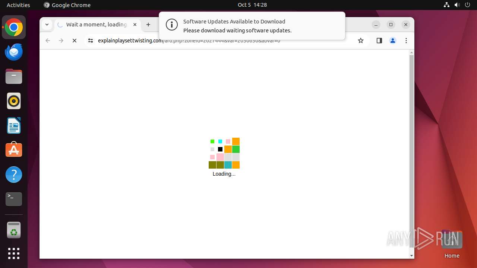Click the Software Updates Available notification
Screen dimensions: 477x268
point(252,26)
